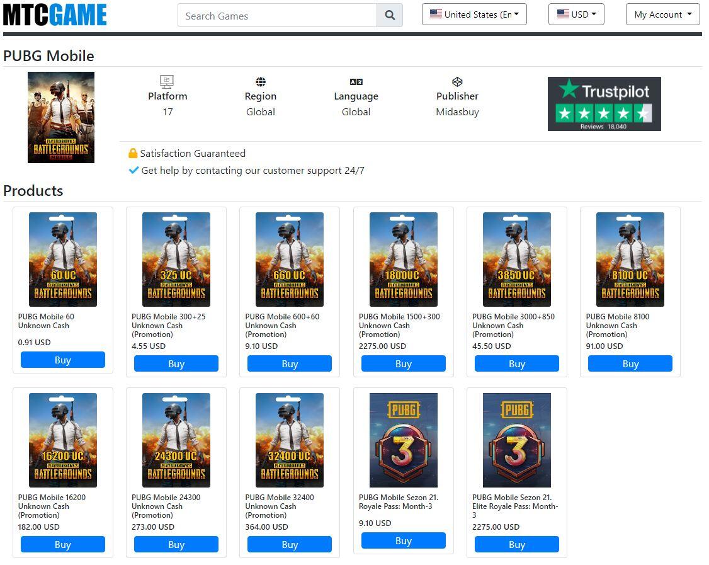Open the Sezon 21. Royale Pass title
709x565 pixels.
click(x=399, y=501)
